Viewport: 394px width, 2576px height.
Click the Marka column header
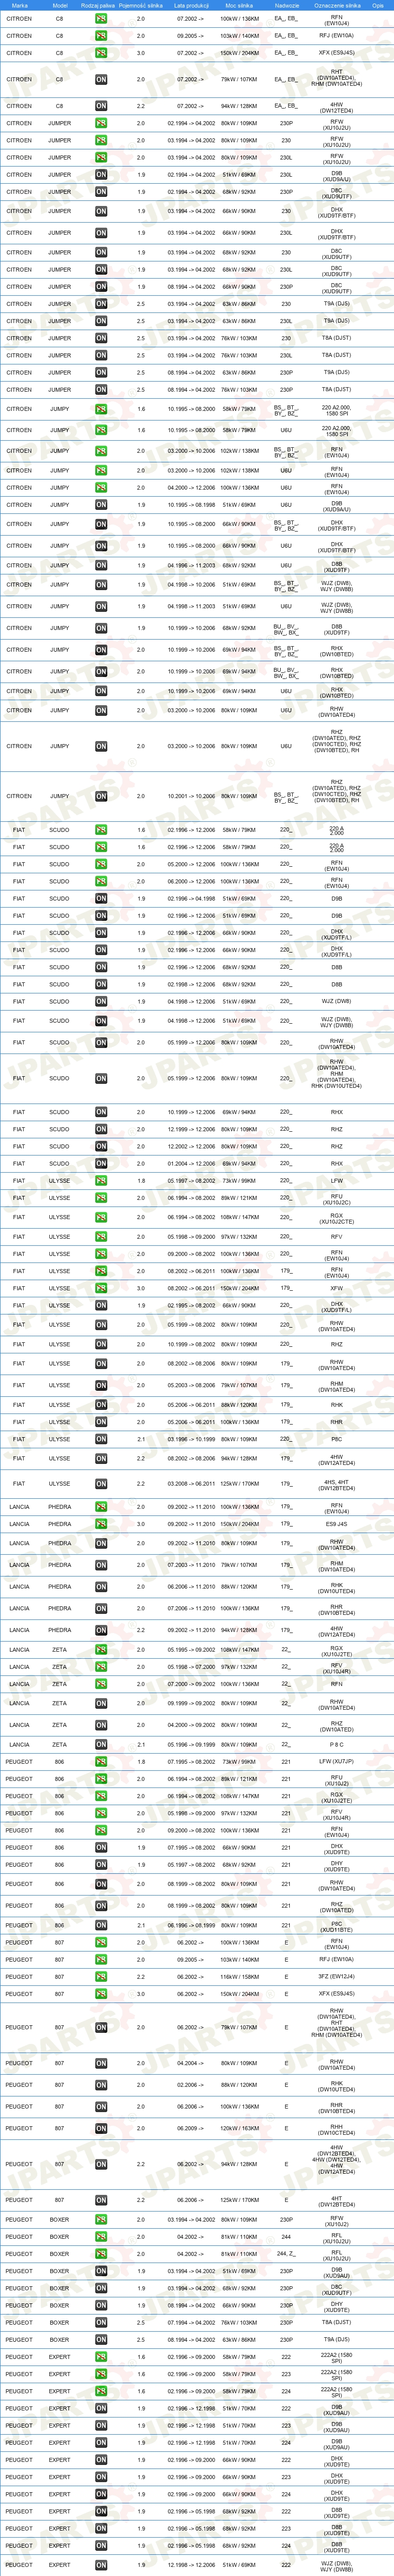[x=19, y=5]
